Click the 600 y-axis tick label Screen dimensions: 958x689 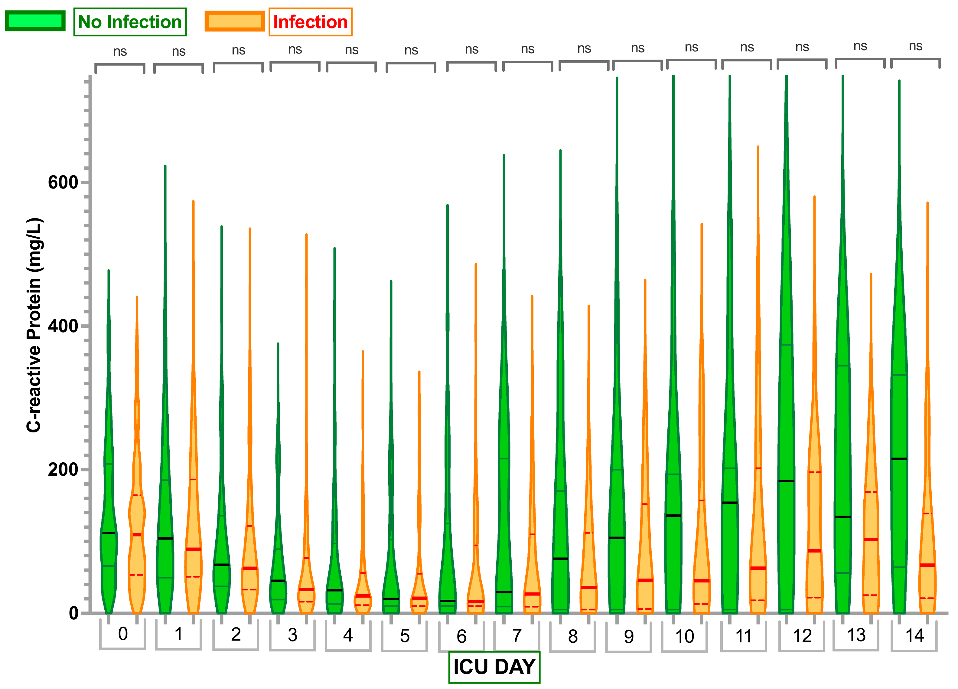click(x=63, y=182)
